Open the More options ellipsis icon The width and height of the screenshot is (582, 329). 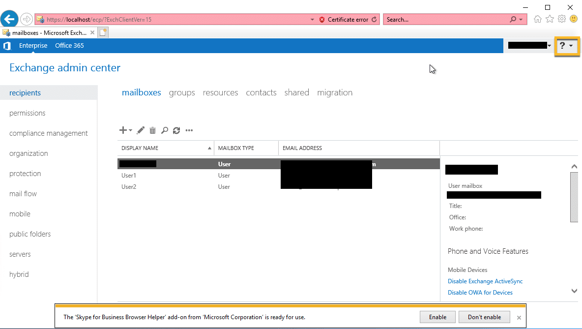point(189,130)
